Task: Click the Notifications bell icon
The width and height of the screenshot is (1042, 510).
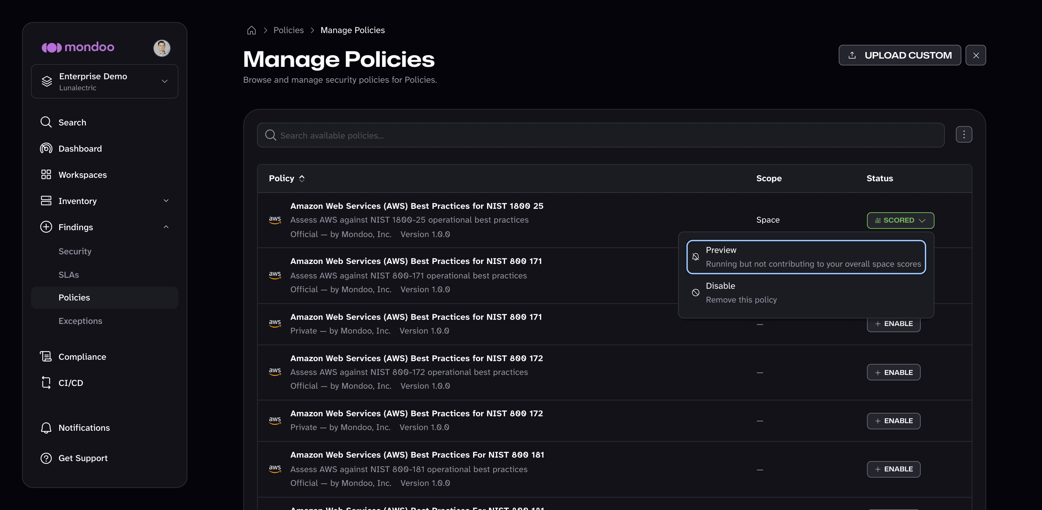Action: [x=46, y=428]
